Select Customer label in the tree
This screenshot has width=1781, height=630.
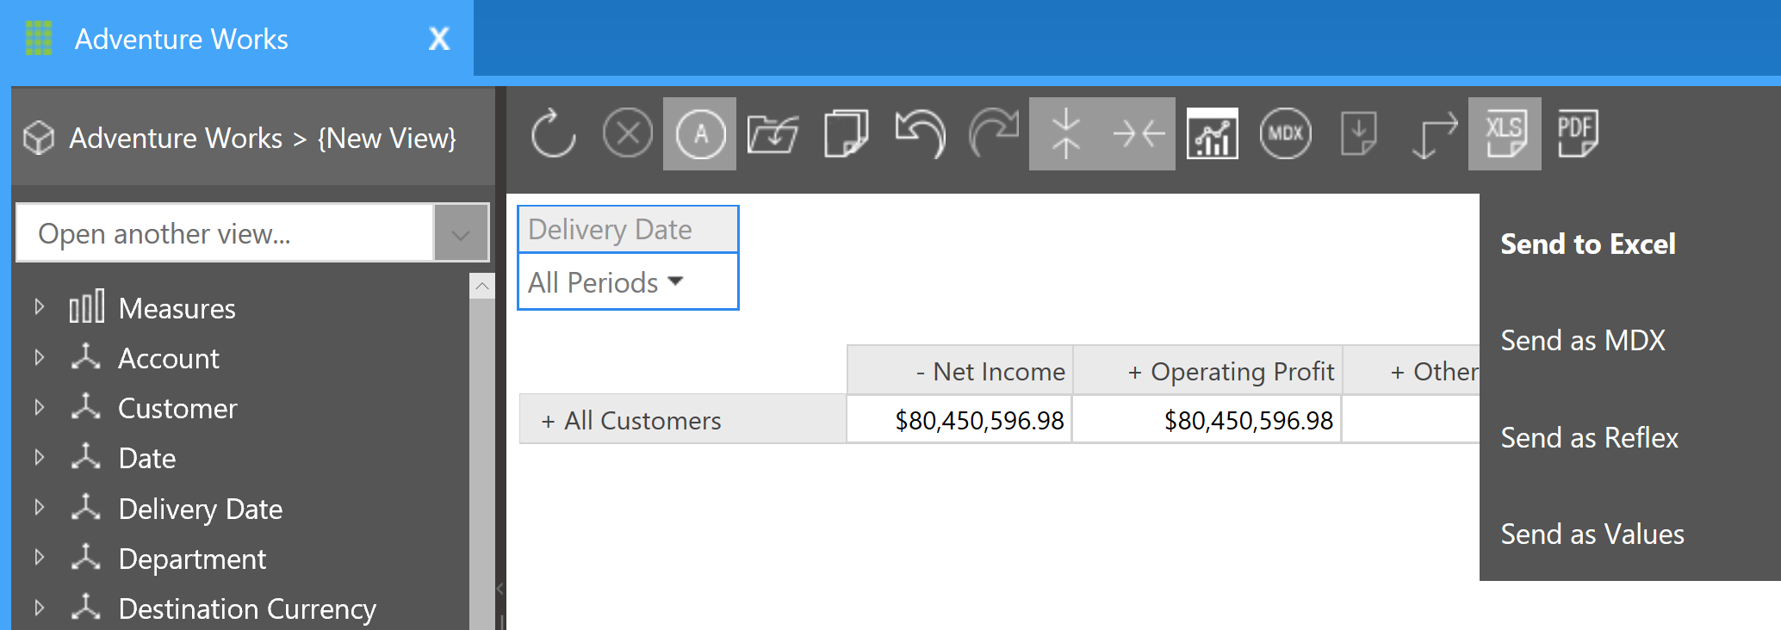[x=177, y=408]
